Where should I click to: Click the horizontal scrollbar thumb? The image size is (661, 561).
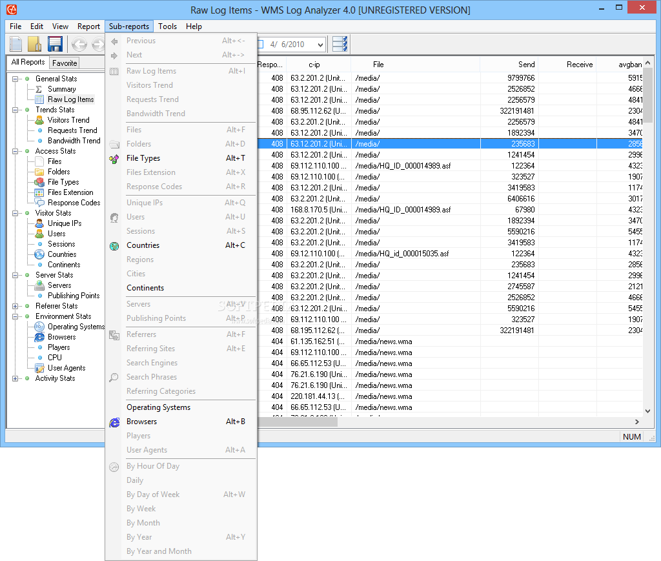coord(297,422)
